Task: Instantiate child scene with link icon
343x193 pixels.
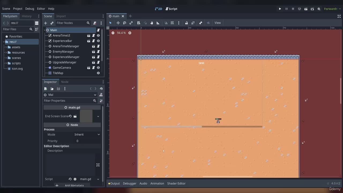Action: [52, 23]
